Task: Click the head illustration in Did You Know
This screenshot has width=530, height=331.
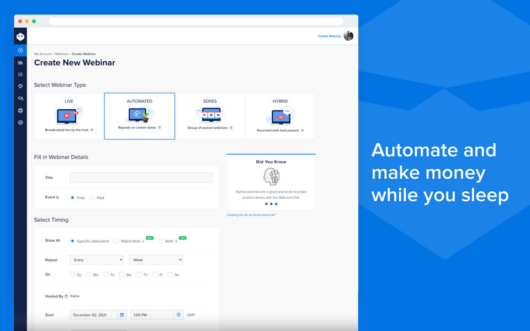Action: (x=271, y=177)
